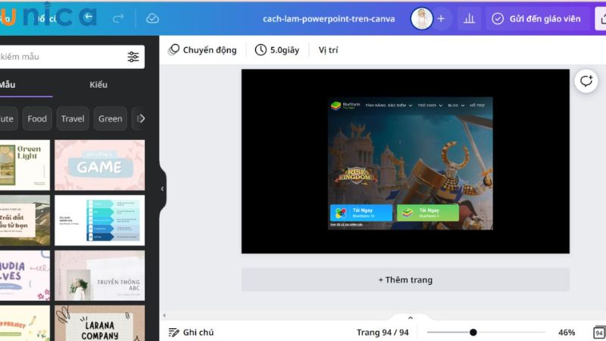Select the Green category chip
The height and width of the screenshot is (341, 606).
point(110,119)
